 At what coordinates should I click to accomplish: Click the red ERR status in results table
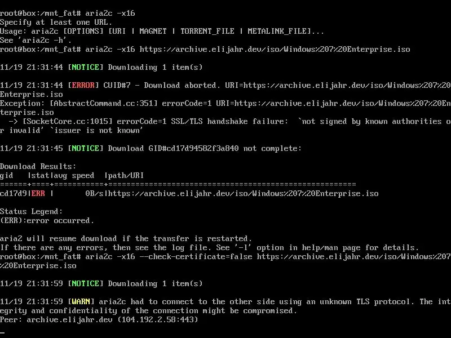(38, 193)
